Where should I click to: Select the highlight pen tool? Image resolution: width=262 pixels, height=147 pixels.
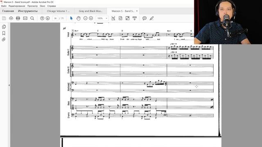(151, 18)
